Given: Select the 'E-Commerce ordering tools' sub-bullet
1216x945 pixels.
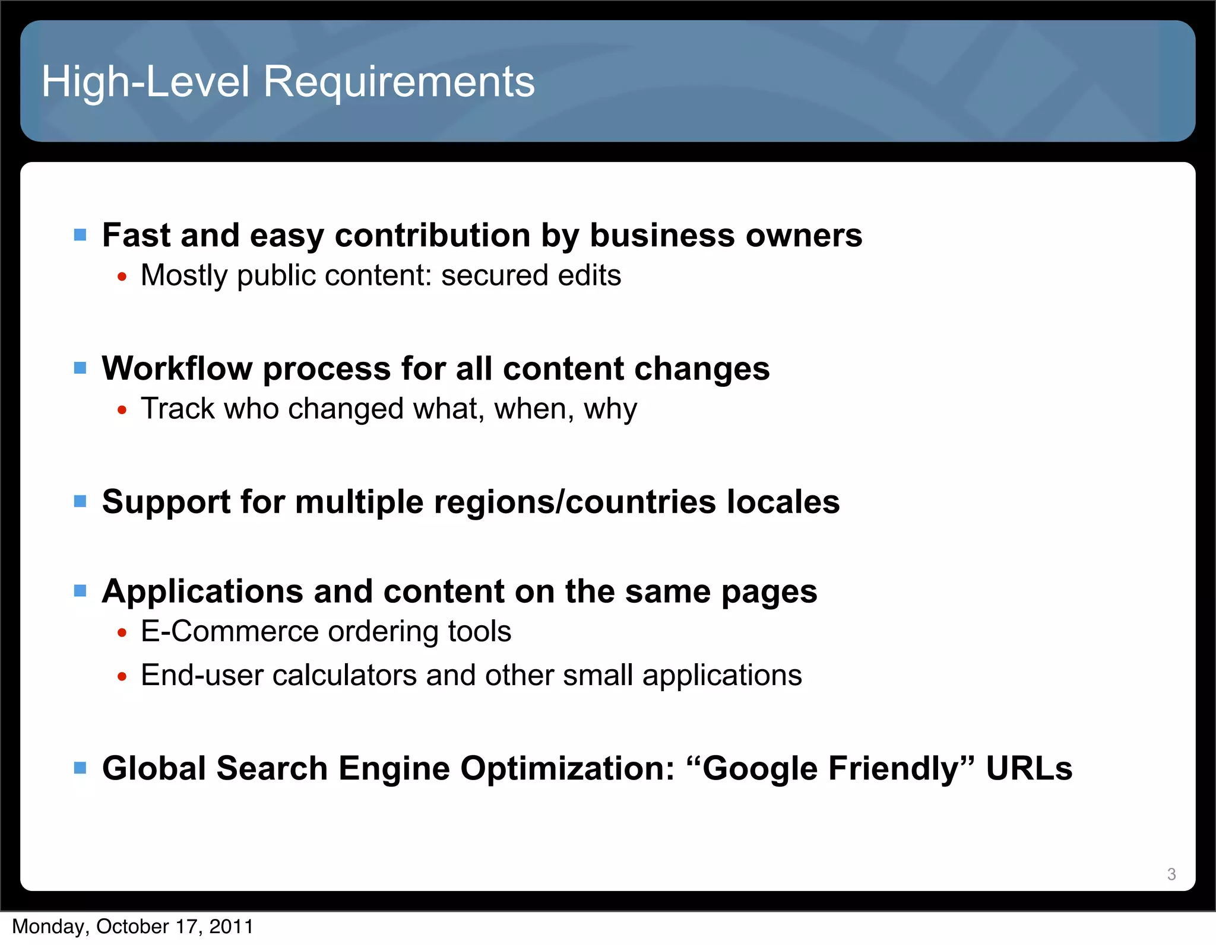Looking at the screenshot, I should point(325,631).
